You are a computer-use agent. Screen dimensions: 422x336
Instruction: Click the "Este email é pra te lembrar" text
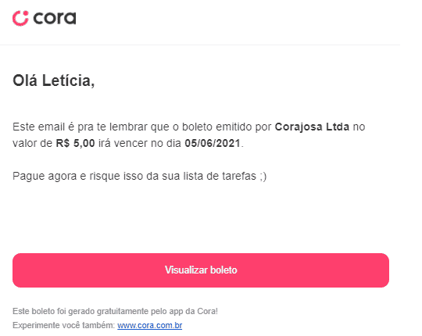point(80,127)
